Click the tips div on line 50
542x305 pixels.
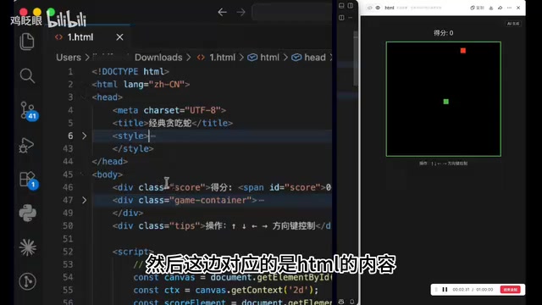[x=222, y=226]
